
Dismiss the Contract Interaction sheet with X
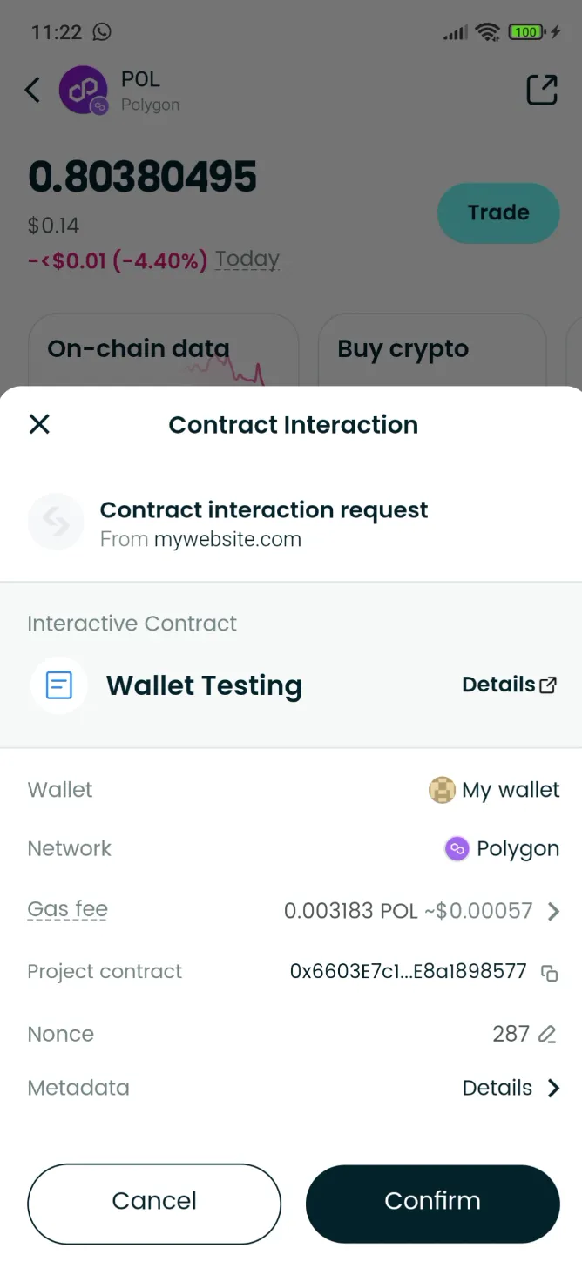(39, 424)
